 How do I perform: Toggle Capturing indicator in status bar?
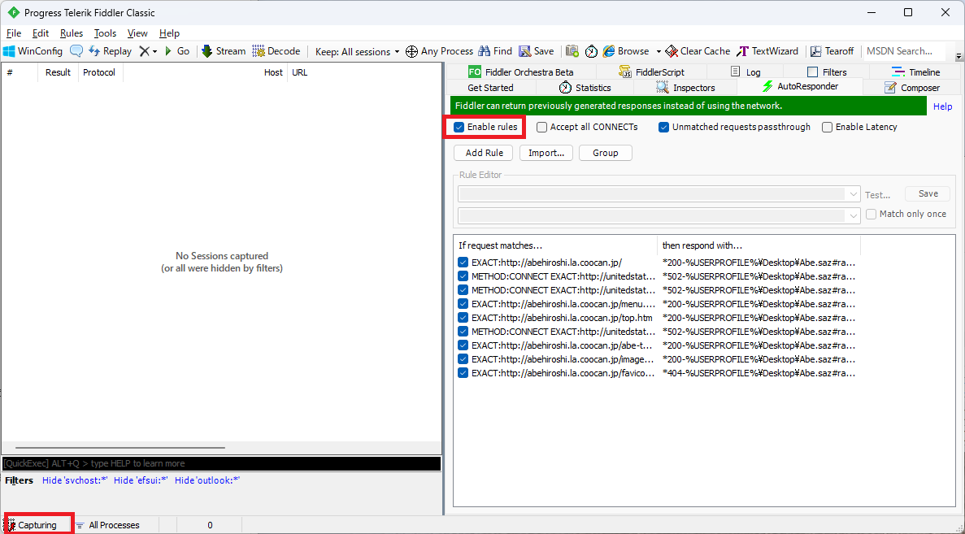pos(32,525)
